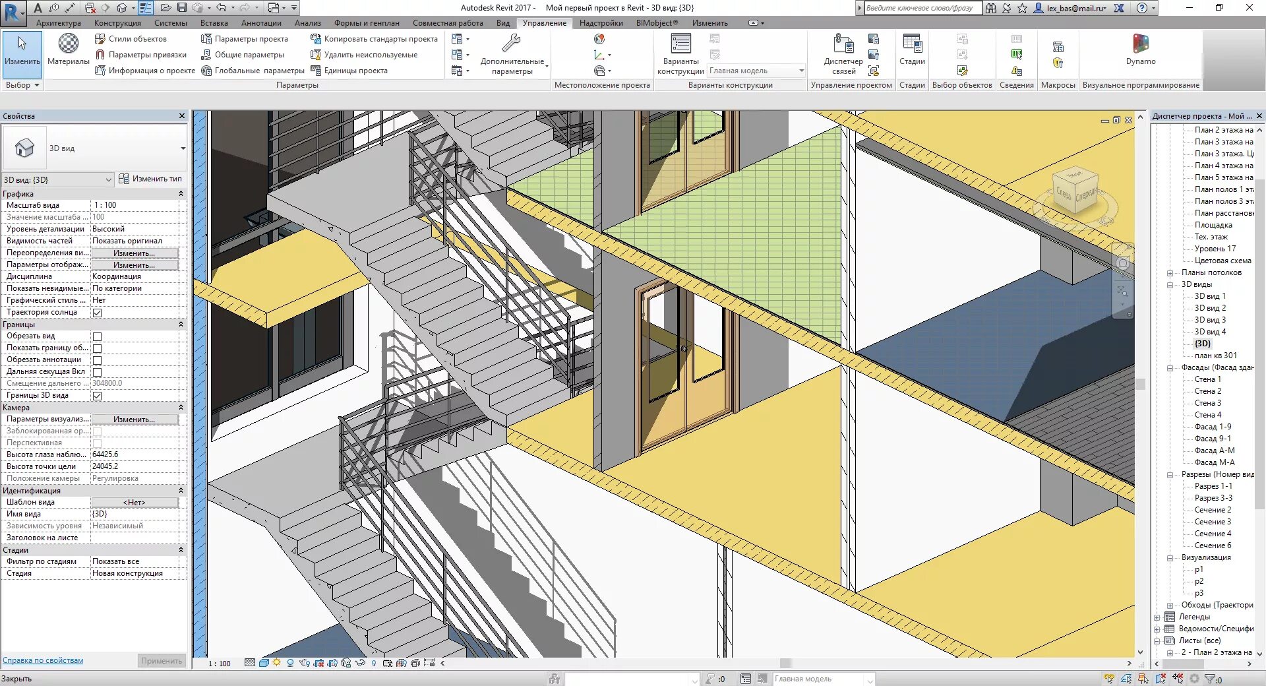The image size is (1266, 686).
Task: Click Purge Unused (Удалить неиспользуемые)
Action: [364, 55]
